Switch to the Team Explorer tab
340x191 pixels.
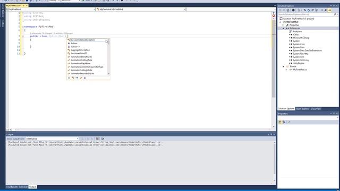coord(302,109)
